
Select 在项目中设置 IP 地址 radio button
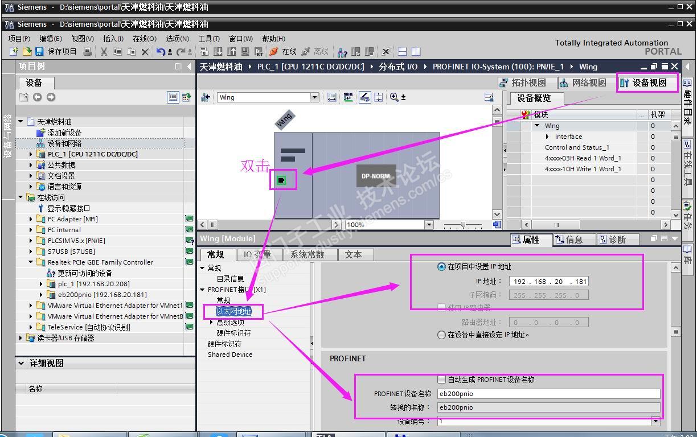click(441, 267)
